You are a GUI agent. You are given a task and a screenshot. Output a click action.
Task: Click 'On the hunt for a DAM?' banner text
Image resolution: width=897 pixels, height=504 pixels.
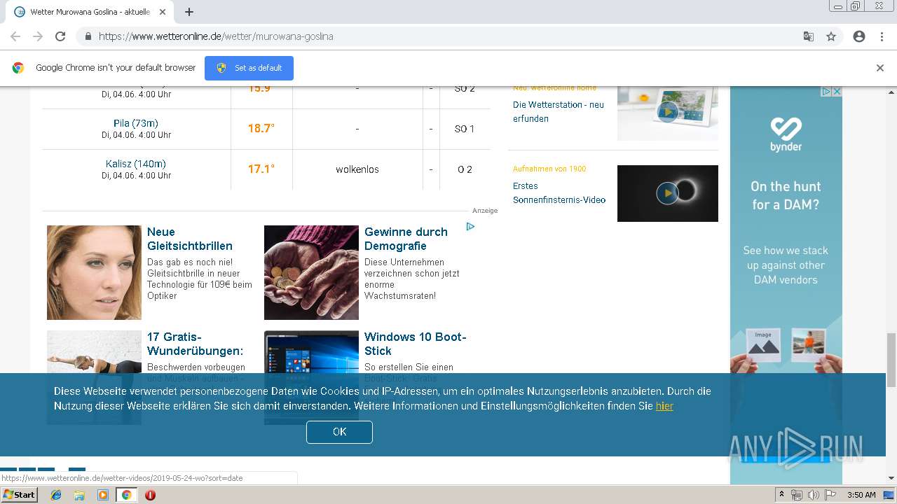click(786, 195)
